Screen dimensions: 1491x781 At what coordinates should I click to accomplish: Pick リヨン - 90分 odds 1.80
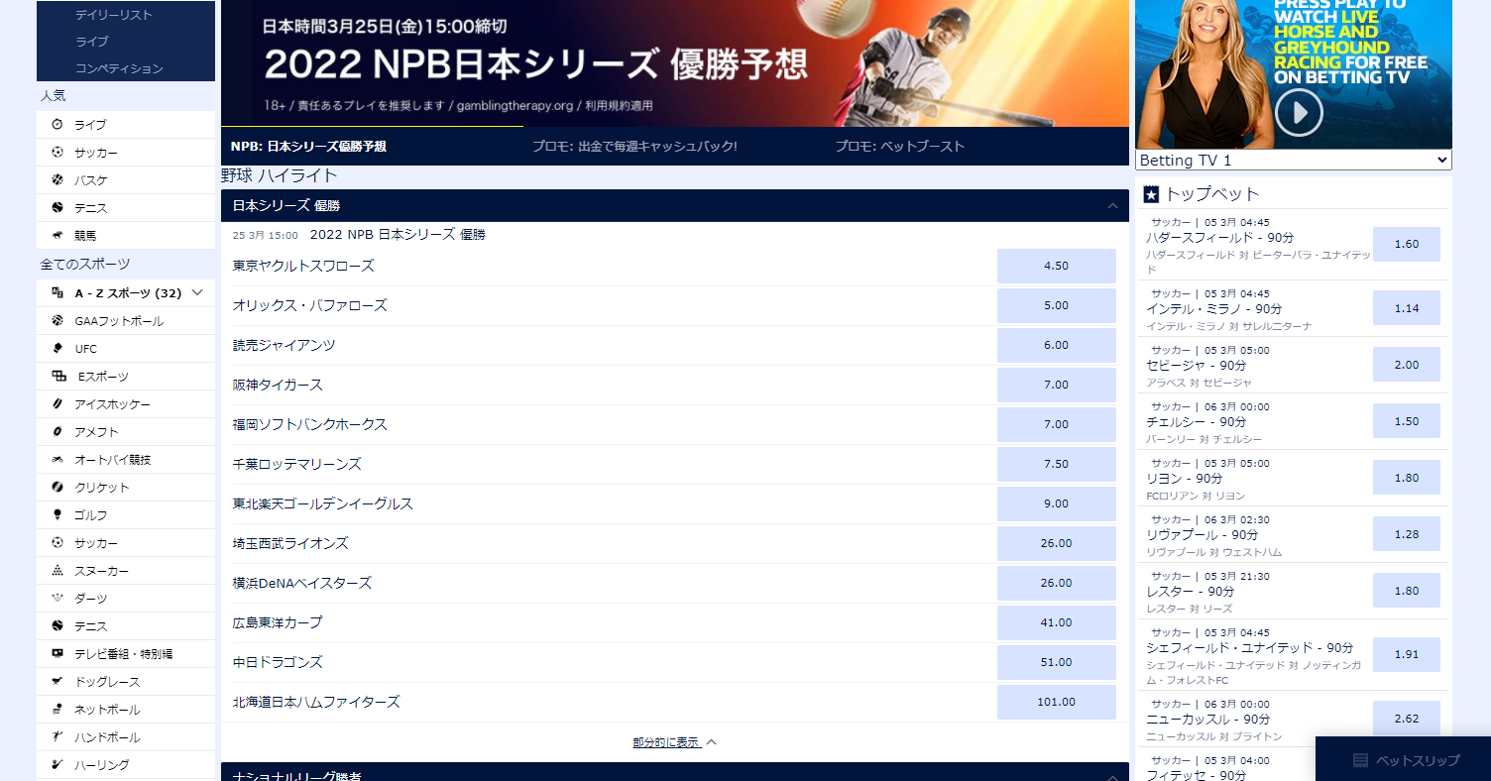[1407, 478]
